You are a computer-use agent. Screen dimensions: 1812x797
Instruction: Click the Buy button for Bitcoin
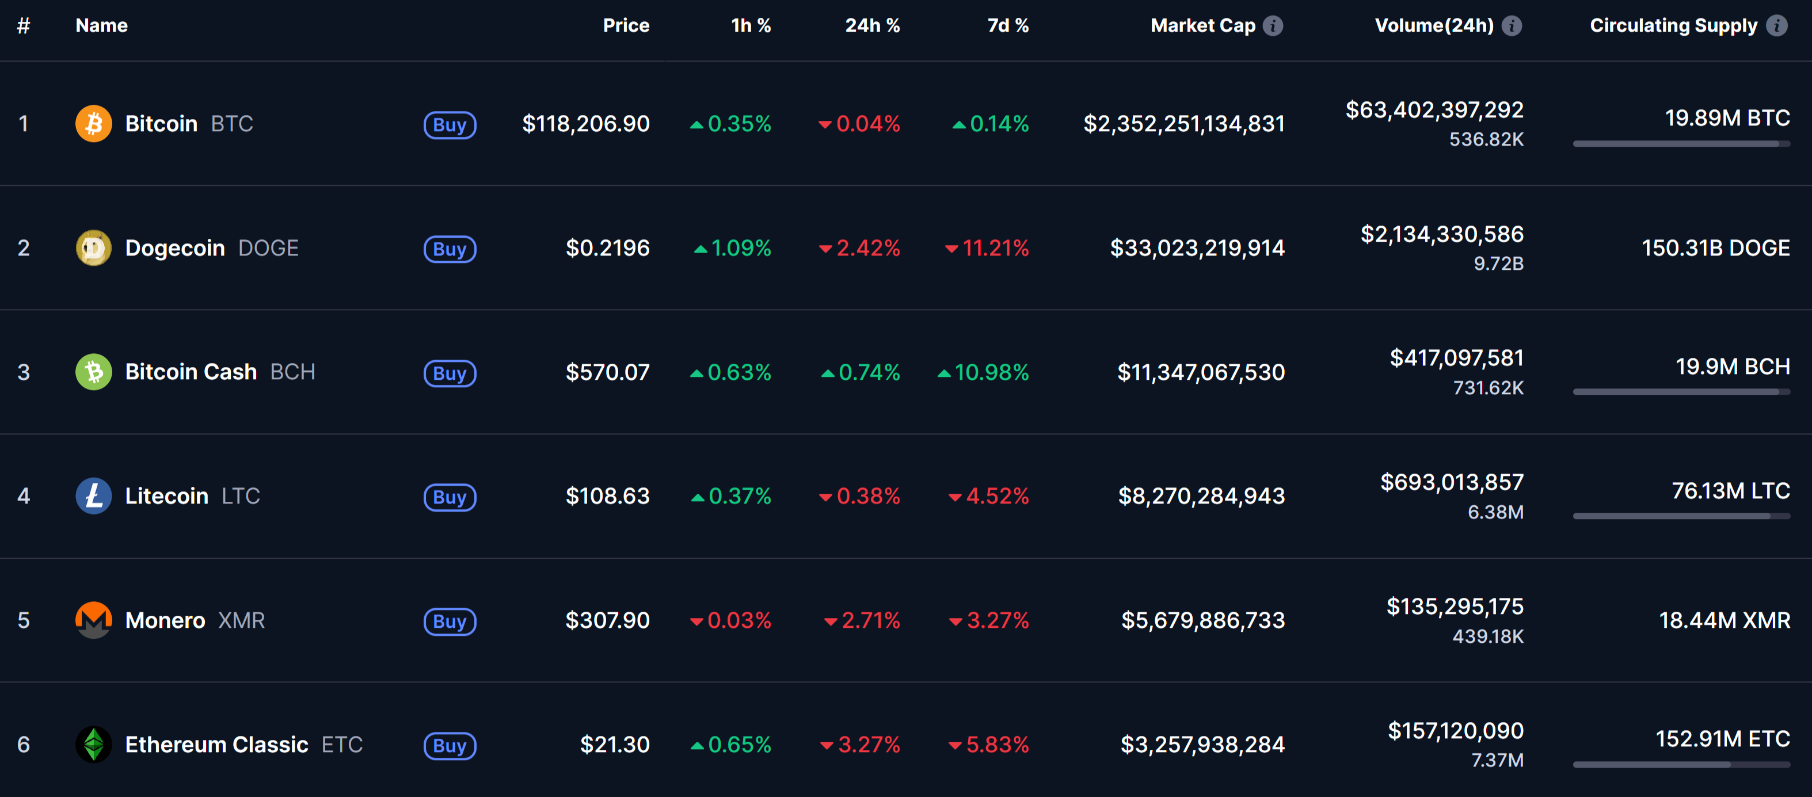tap(450, 125)
